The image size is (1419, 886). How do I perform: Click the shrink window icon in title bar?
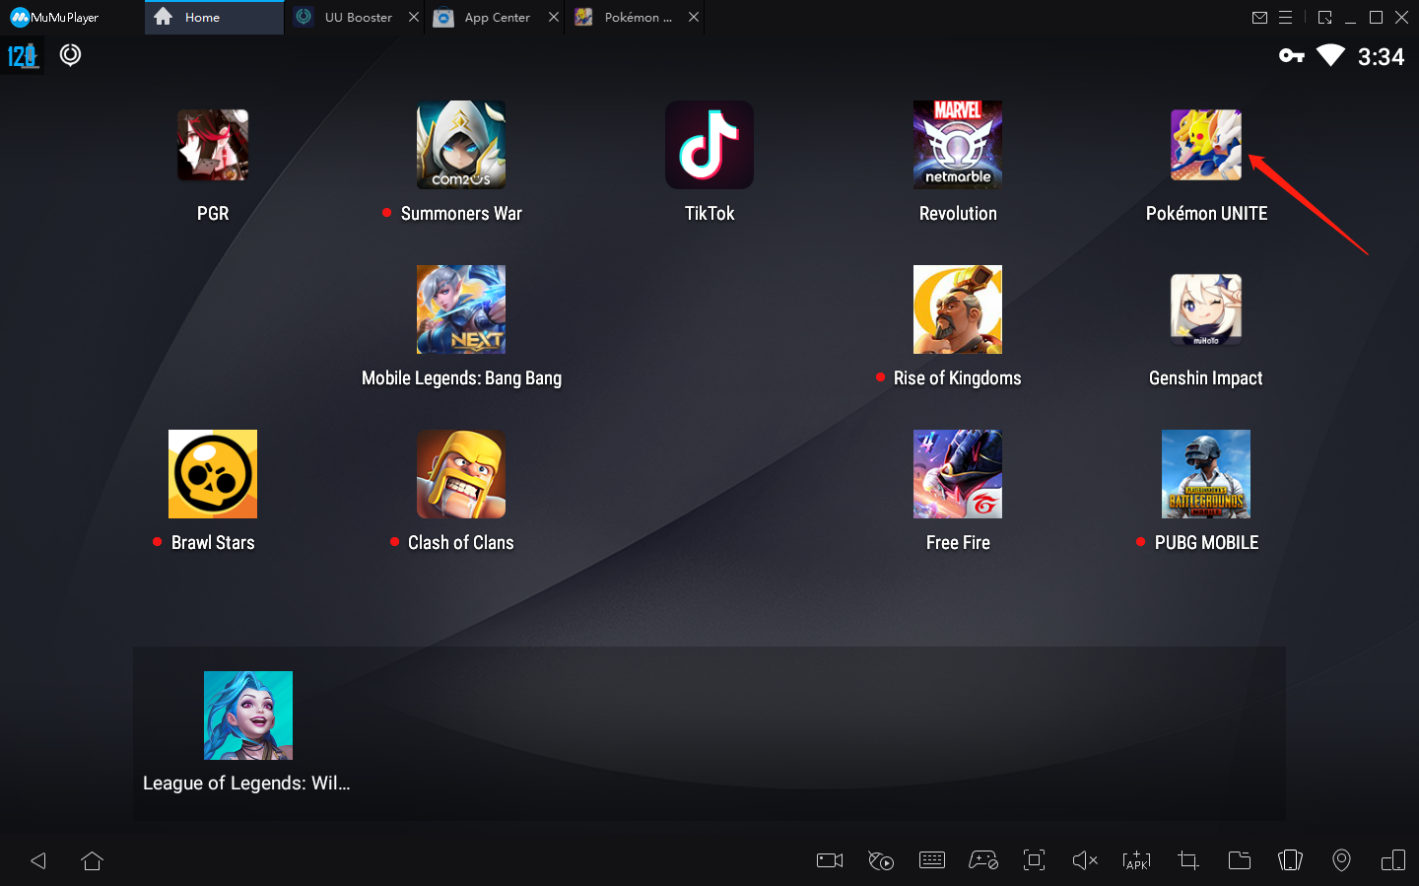(1324, 18)
